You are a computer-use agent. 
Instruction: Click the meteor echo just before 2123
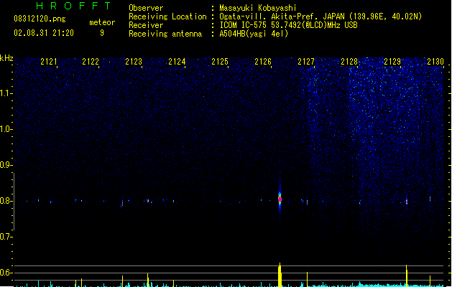click(122, 202)
